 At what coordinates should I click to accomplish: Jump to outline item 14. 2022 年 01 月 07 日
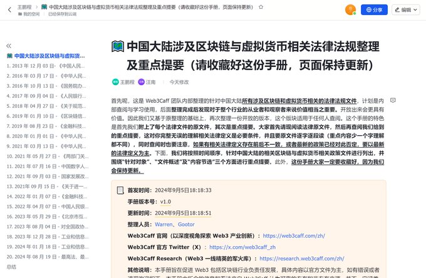click(47, 197)
